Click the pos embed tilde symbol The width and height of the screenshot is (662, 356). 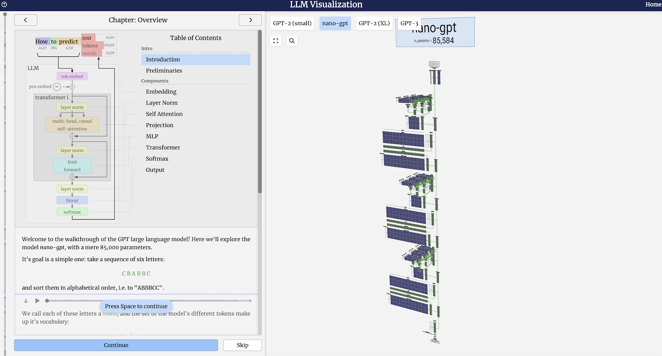57,87
